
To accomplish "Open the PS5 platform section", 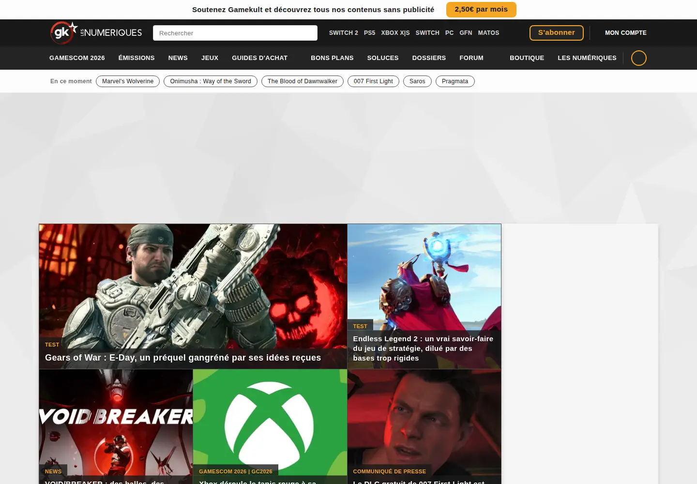I will (x=370, y=33).
